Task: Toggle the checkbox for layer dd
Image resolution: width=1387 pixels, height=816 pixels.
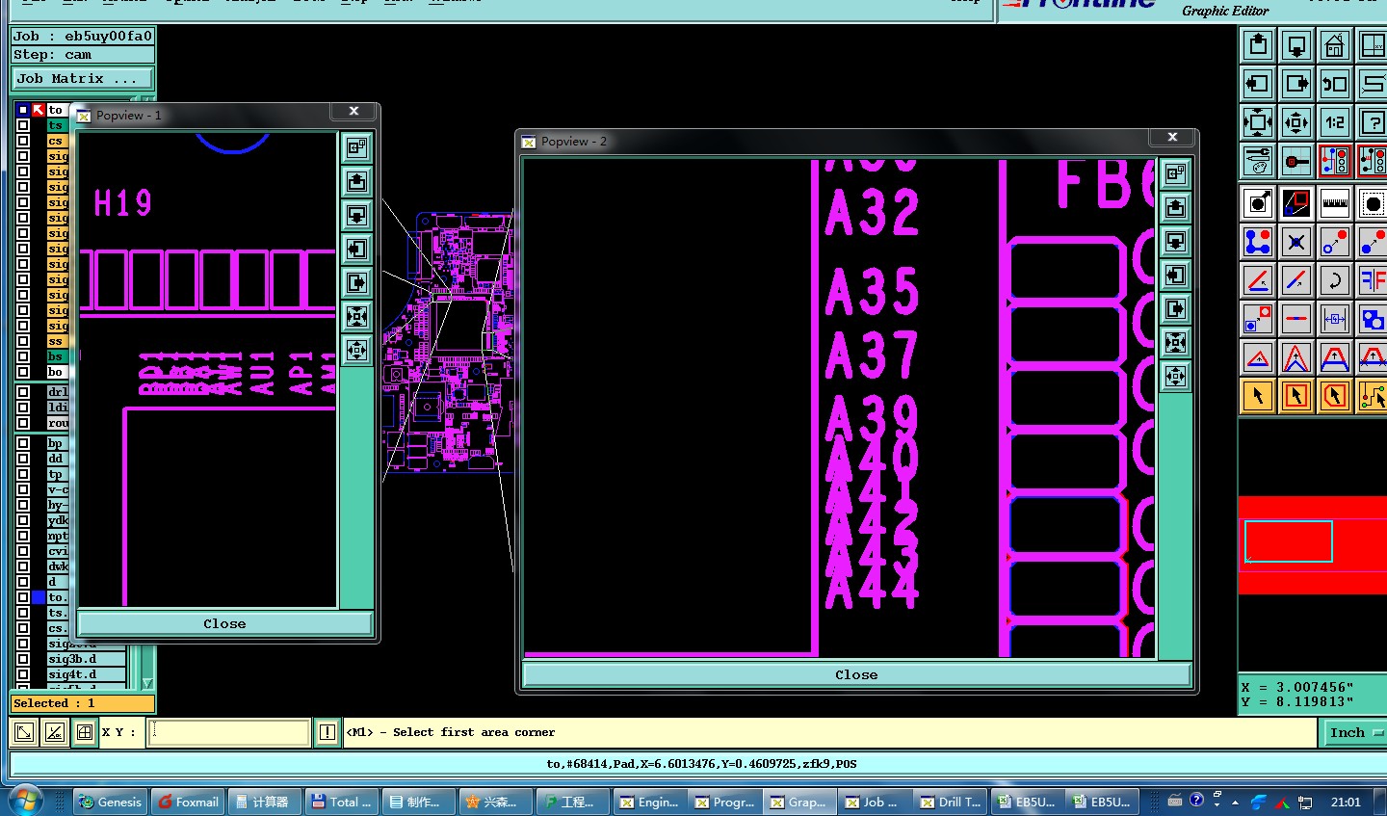Action: [23, 459]
